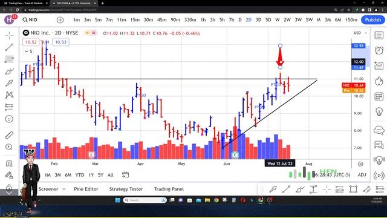Image resolution: width=387 pixels, height=218 pixels.
Task: Set the date range to 5Y
Action: 100,175
